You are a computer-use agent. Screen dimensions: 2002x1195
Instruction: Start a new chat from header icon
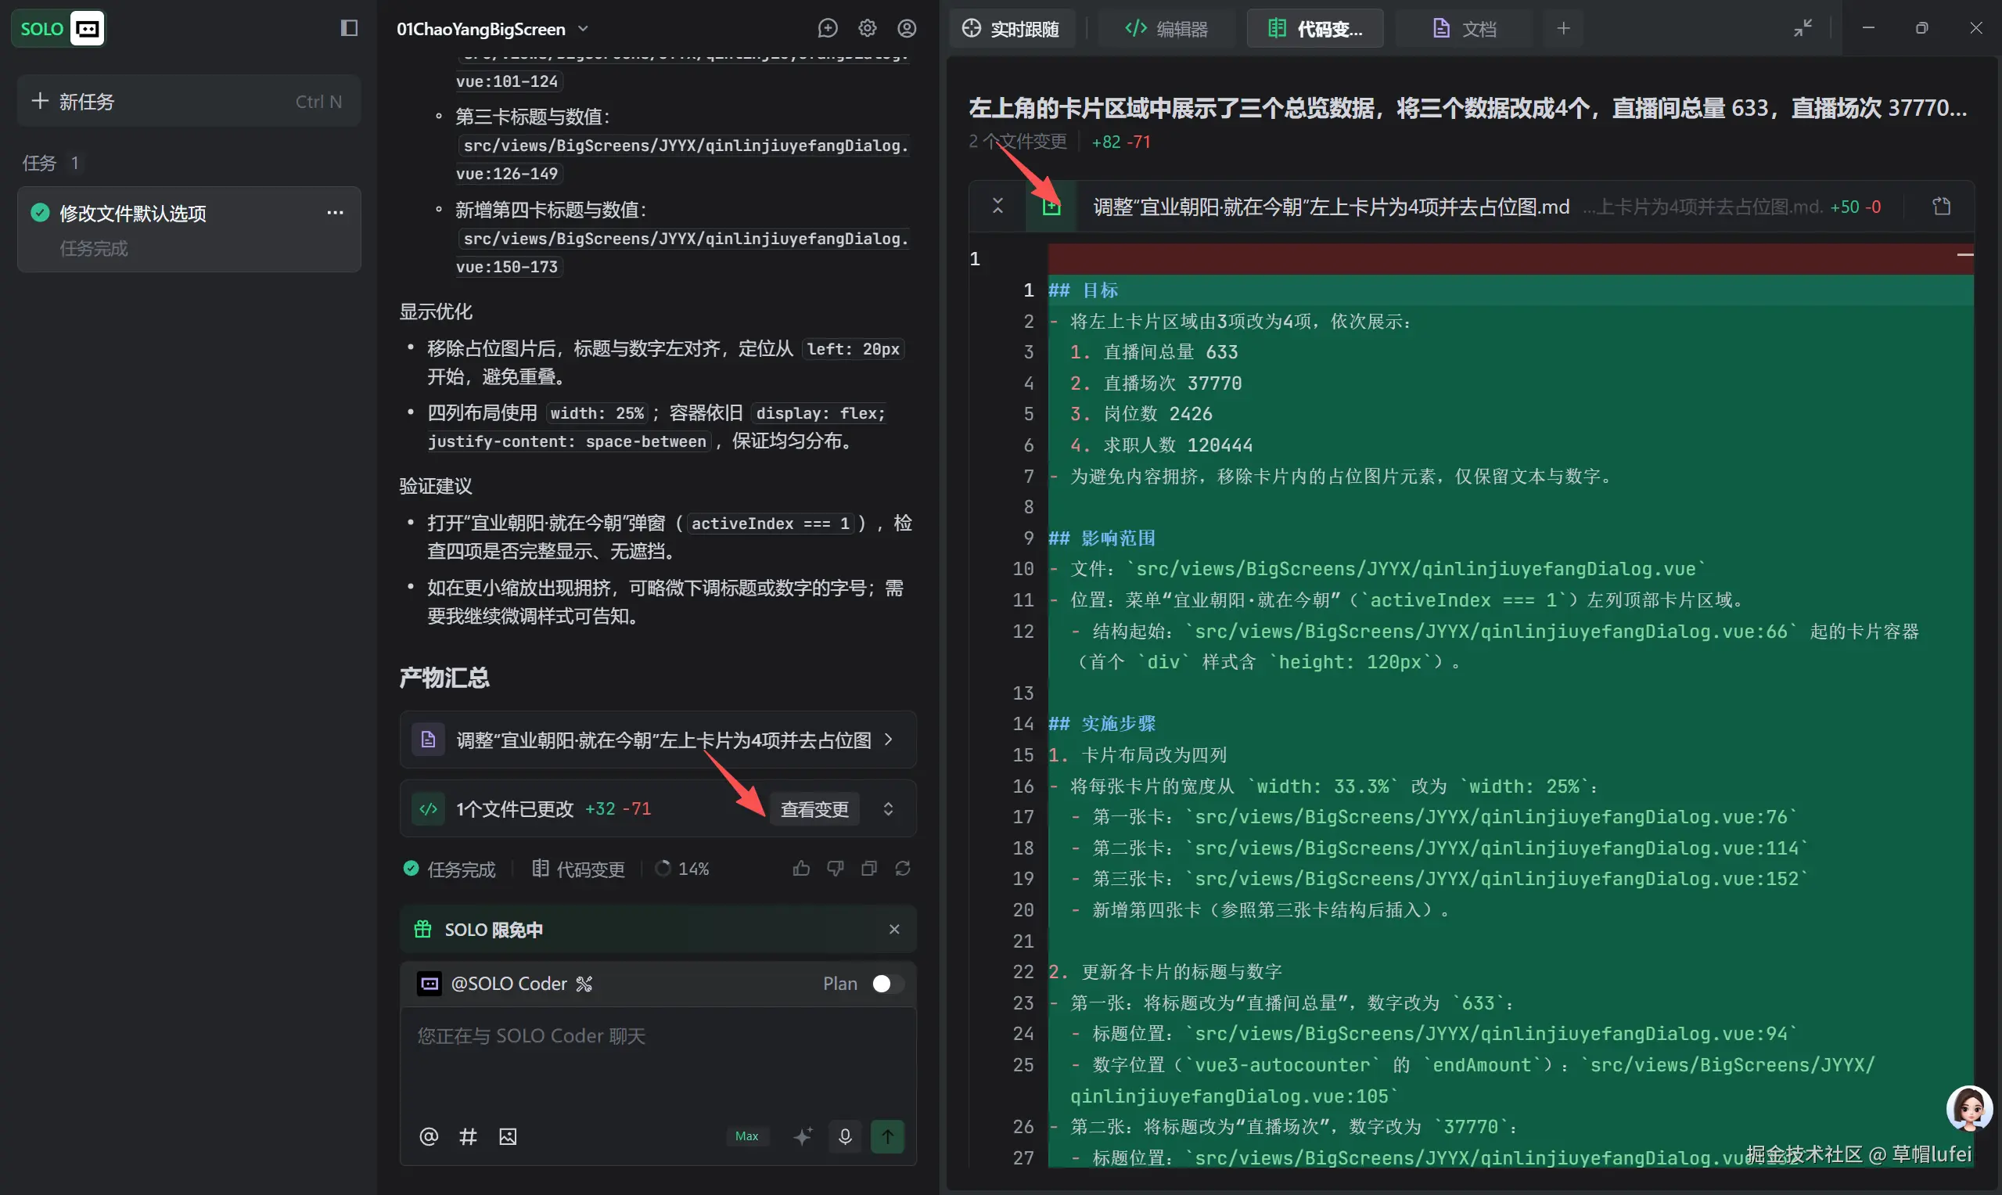point(828,29)
